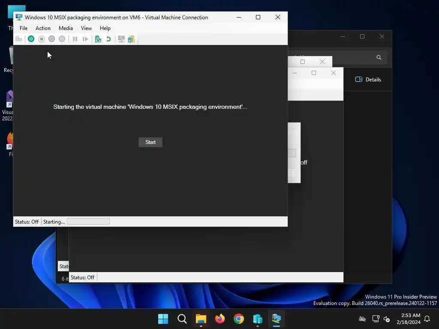
Task: Open the Help menu
Action: click(105, 28)
